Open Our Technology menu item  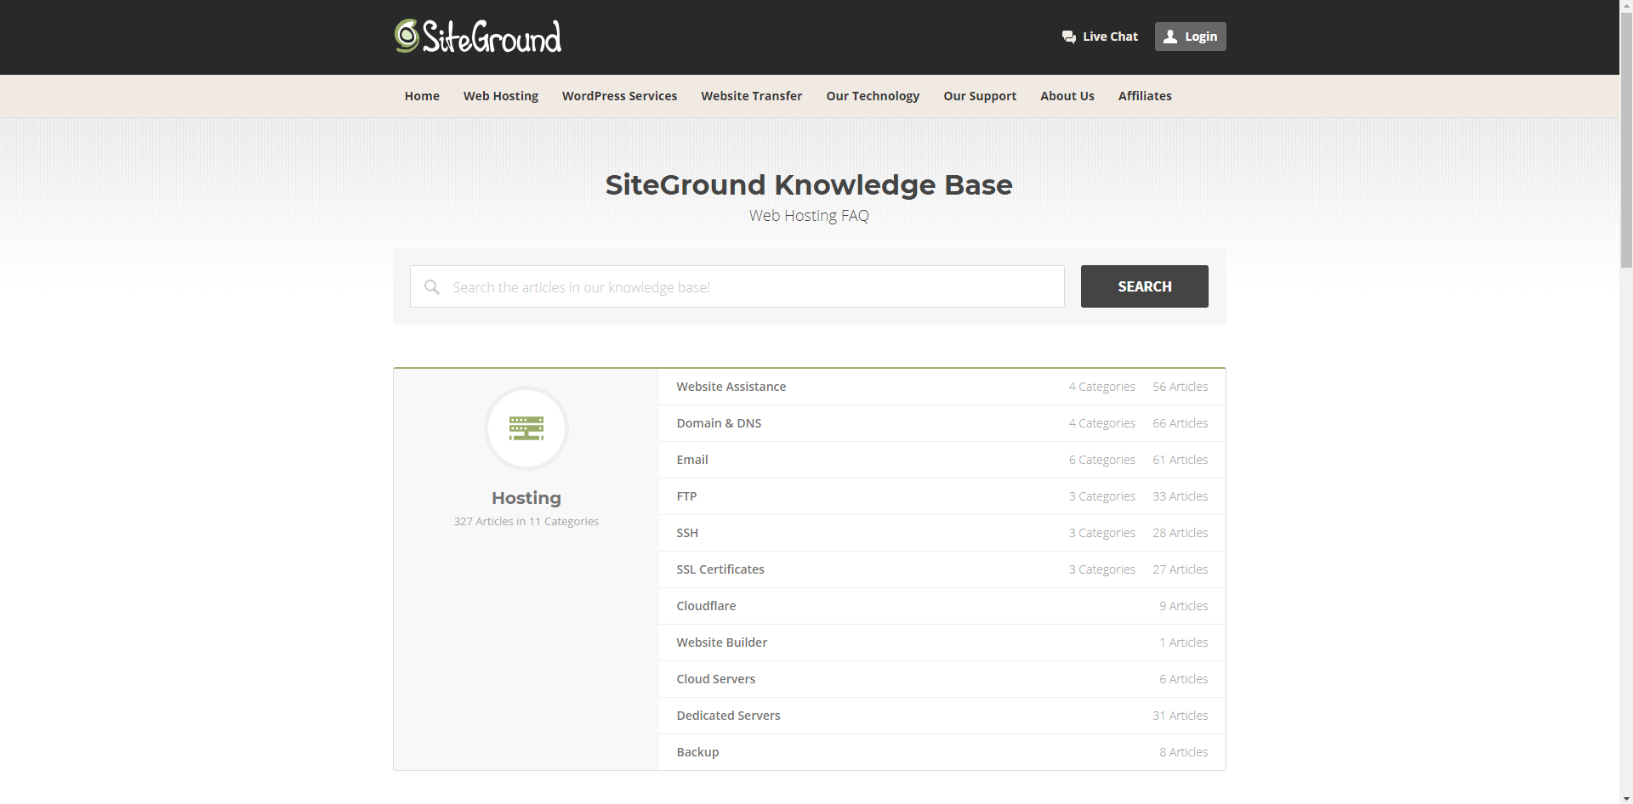[873, 96]
